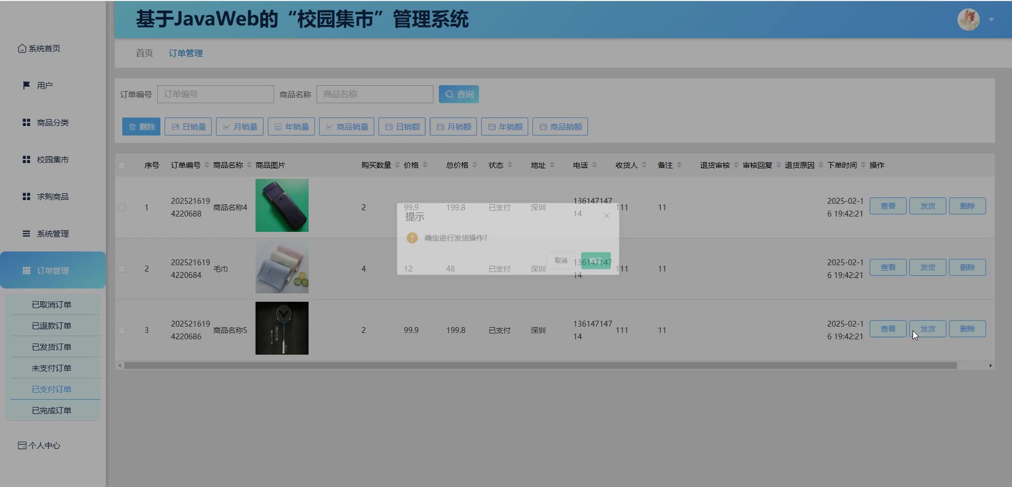Open 已发货订单 in the sidebar submenu
This screenshot has height=487, width=1012.
pyautogui.click(x=51, y=347)
